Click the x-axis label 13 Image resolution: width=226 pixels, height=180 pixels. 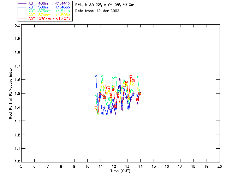coord(127,166)
